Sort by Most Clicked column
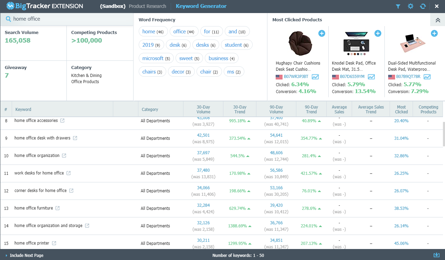 401,110
